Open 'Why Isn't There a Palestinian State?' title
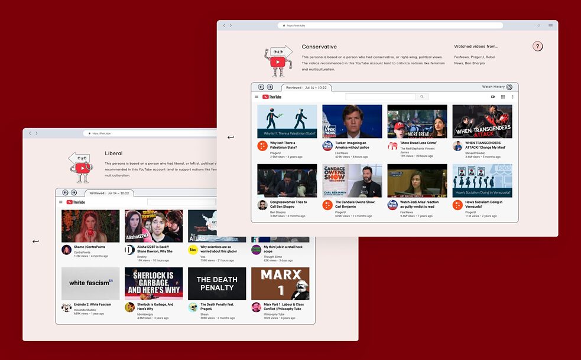Viewport: 581px width, 360px height. click(x=283, y=145)
